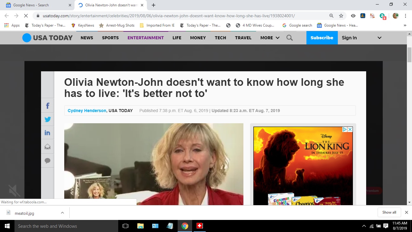The width and height of the screenshot is (412, 232).
Task: Open author Cydney Henderson's link
Action: [87, 111]
